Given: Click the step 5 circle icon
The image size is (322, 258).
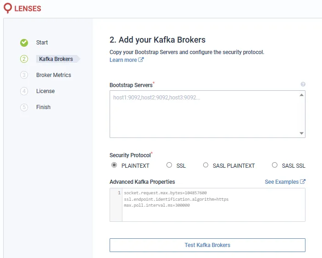Looking at the screenshot, I should click(24, 107).
